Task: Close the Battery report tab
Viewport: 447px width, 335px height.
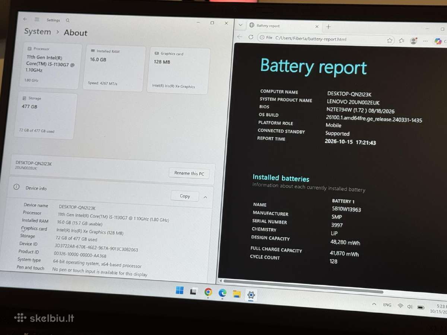Action: click(317, 26)
